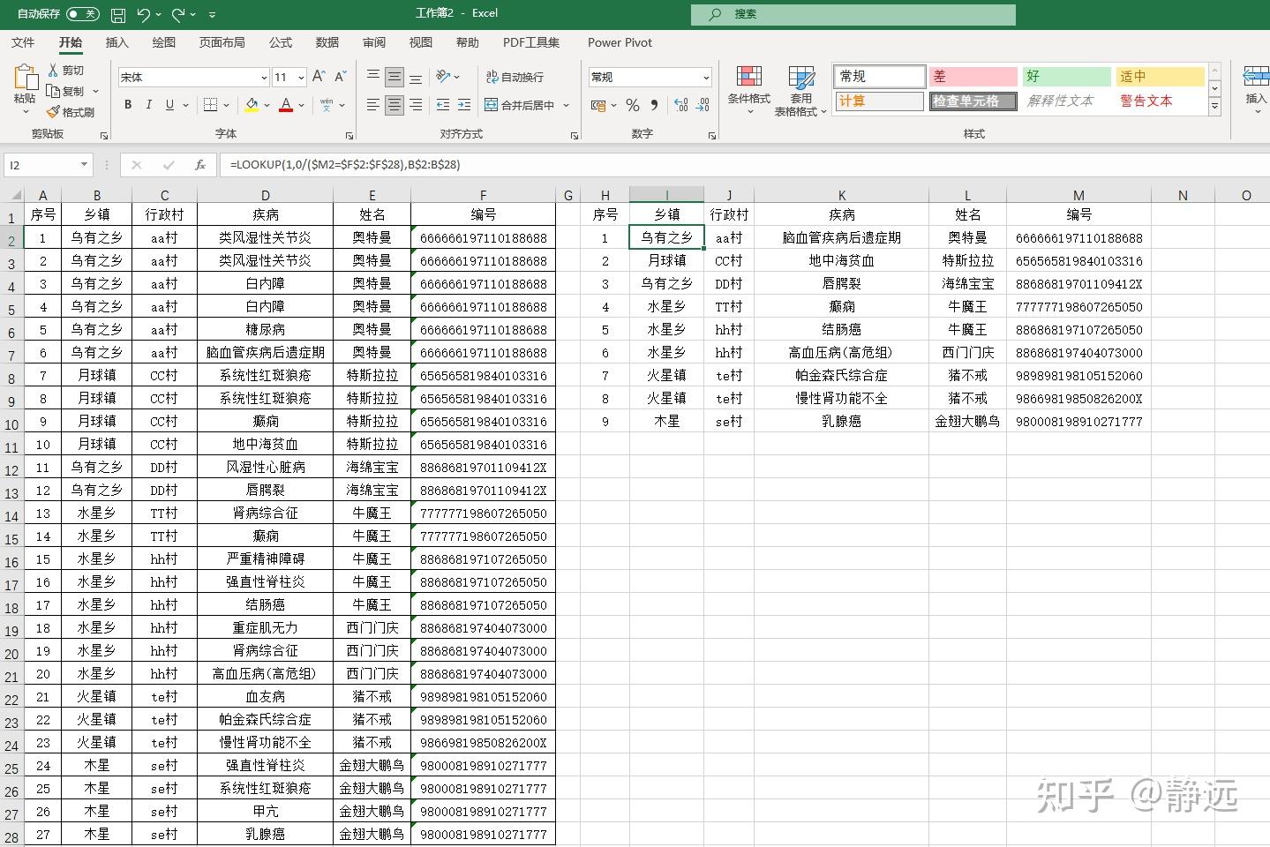
Task: Apply the 检查单元格 cell style
Action: [973, 101]
